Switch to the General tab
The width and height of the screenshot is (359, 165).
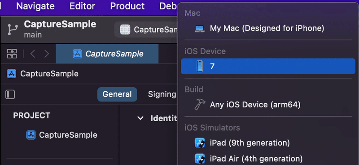pyautogui.click(x=117, y=94)
